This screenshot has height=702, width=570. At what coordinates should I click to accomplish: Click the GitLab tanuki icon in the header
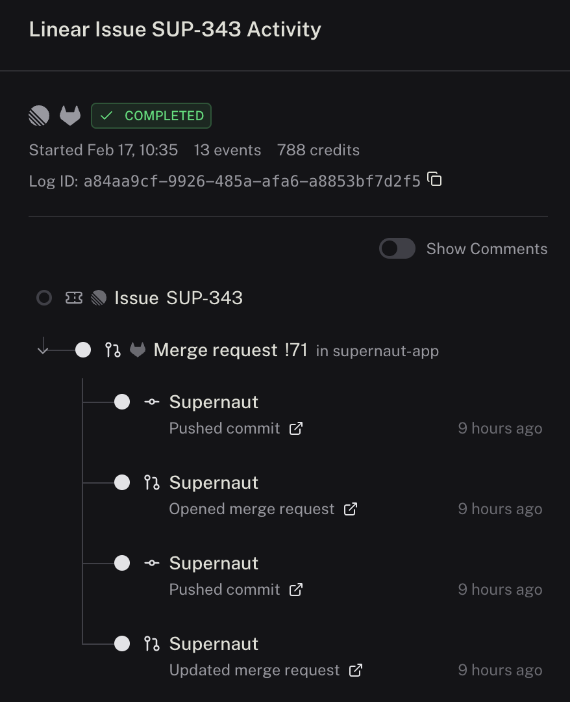point(69,115)
